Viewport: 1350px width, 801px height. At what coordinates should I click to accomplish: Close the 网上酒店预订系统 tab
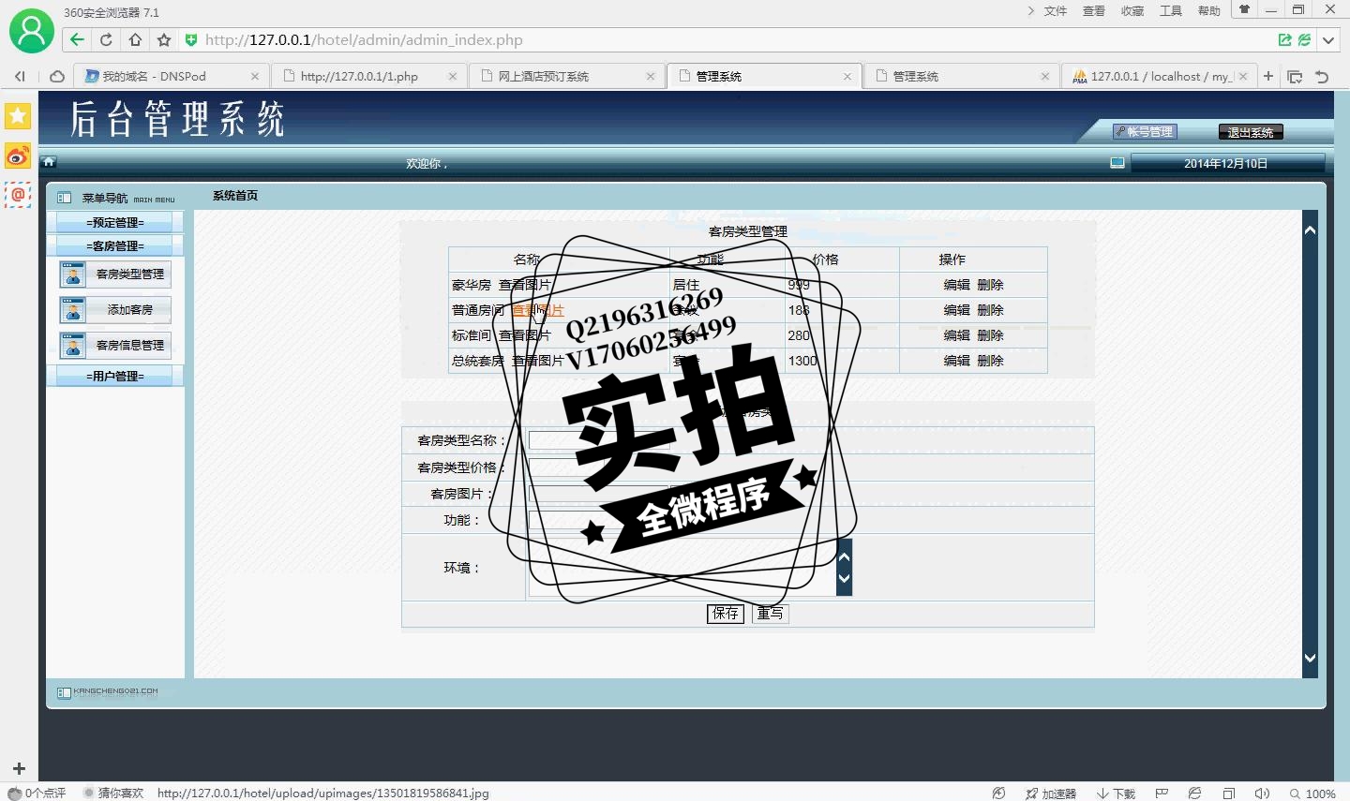click(x=651, y=77)
